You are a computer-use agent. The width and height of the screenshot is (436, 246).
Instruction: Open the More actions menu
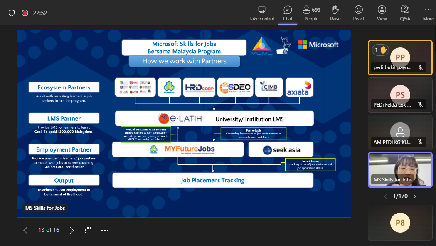click(428, 13)
